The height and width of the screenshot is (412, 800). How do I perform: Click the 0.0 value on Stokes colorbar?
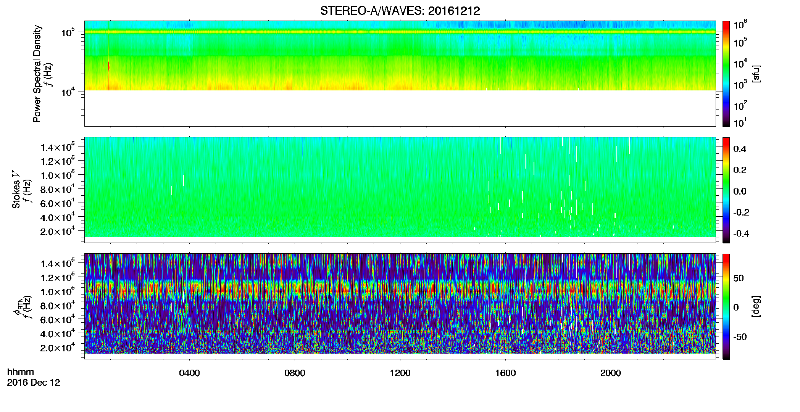coord(740,192)
